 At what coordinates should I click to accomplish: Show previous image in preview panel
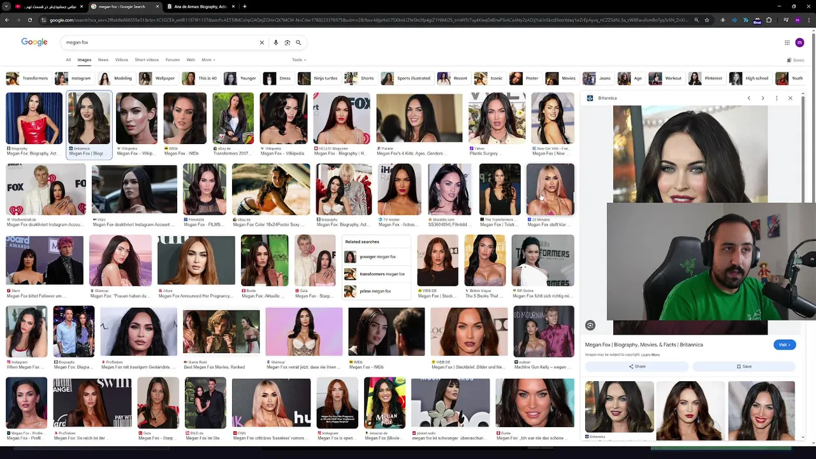point(748,98)
